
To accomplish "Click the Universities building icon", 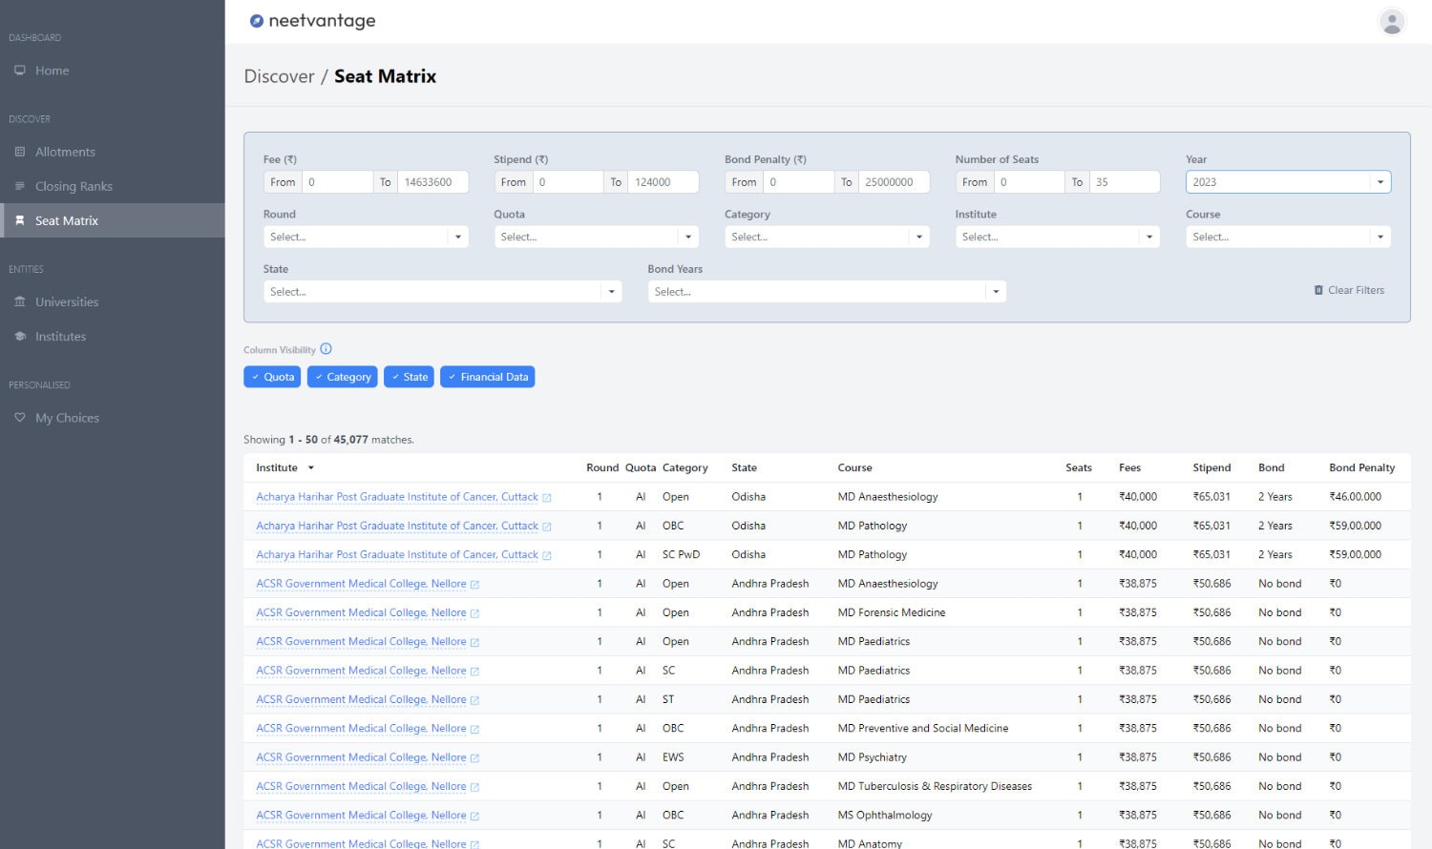I will (x=20, y=302).
